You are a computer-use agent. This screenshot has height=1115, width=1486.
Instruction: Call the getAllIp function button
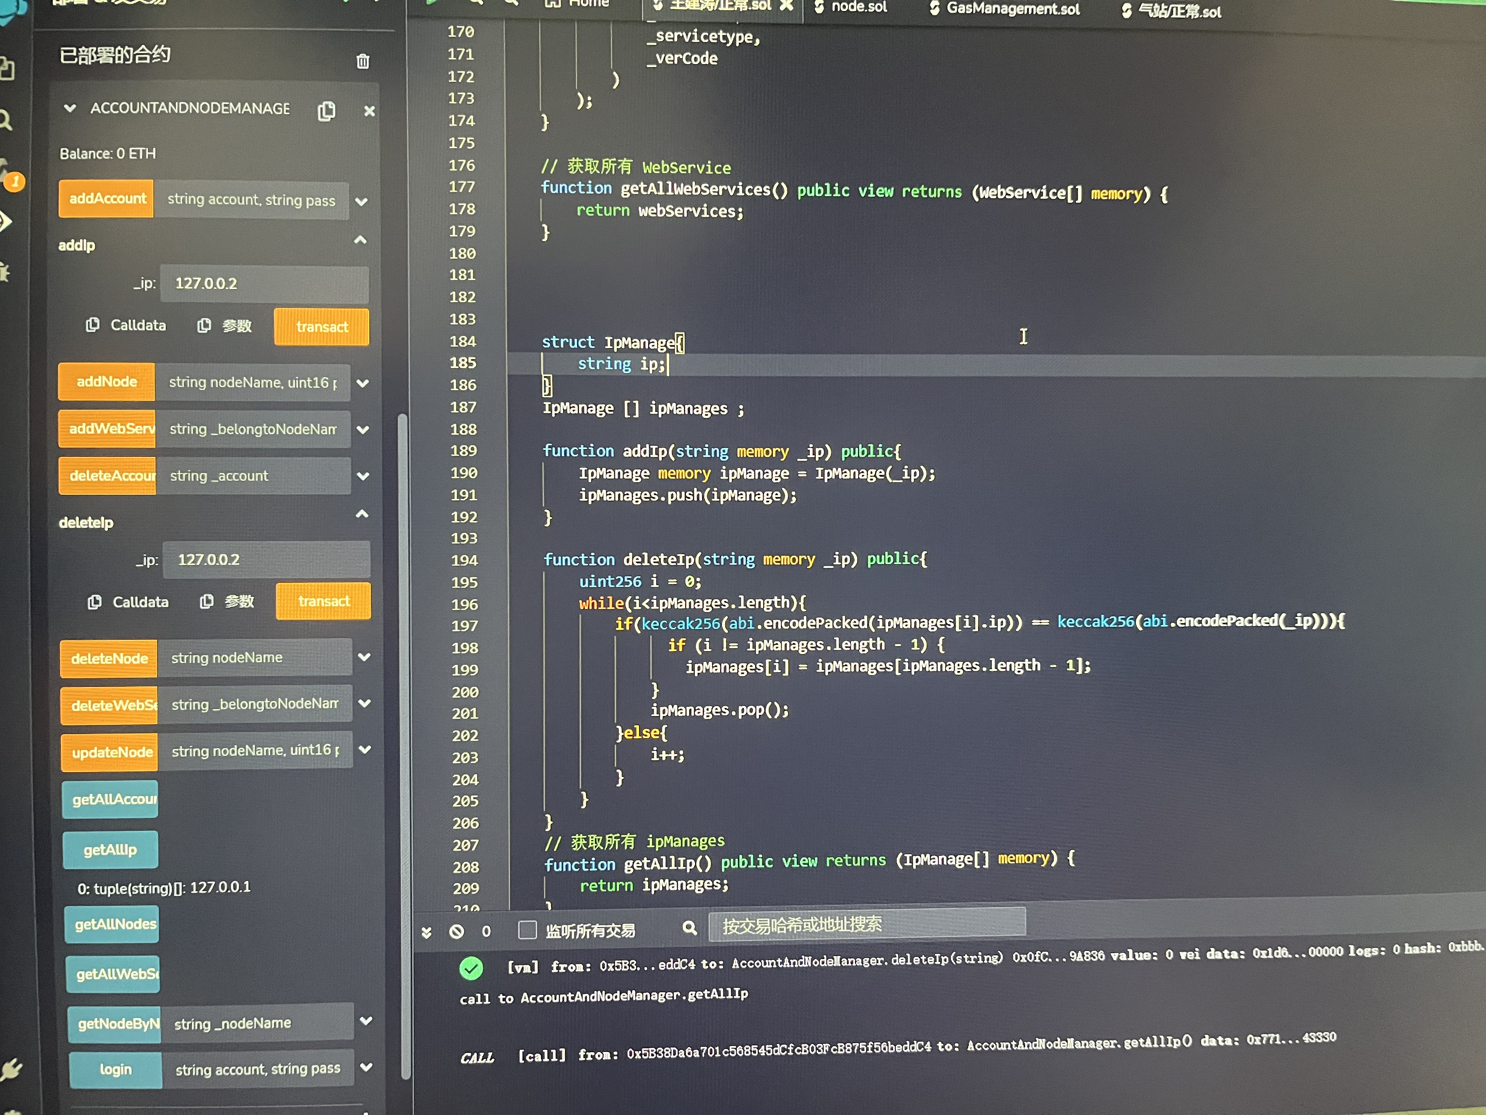(110, 850)
